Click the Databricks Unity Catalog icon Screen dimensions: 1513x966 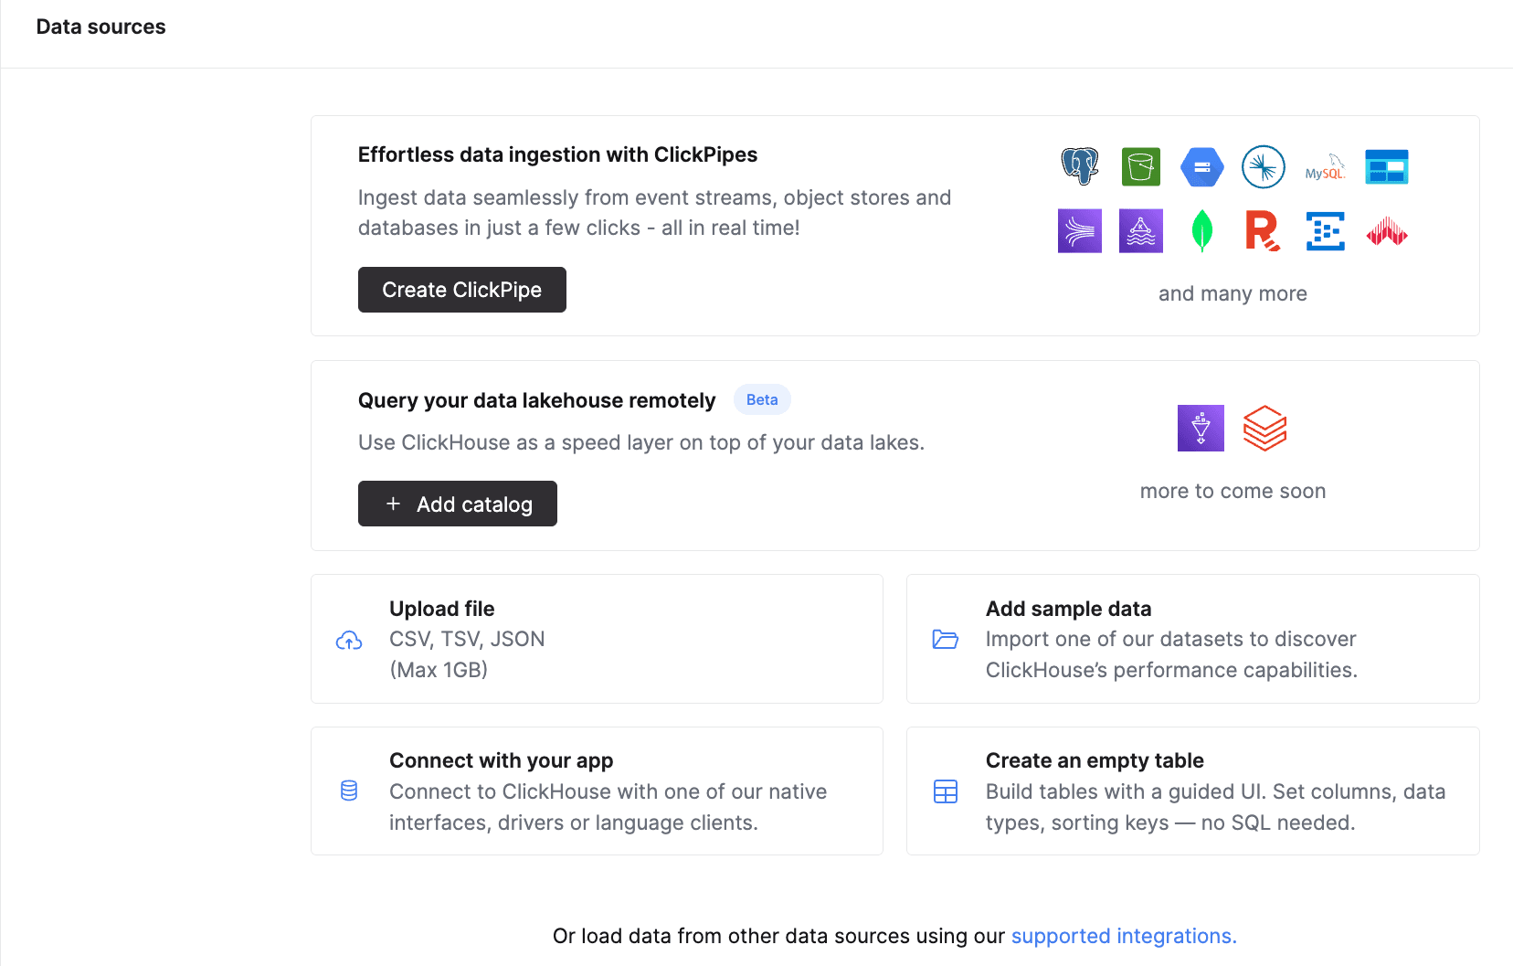pyautogui.click(x=1264, y=428)
